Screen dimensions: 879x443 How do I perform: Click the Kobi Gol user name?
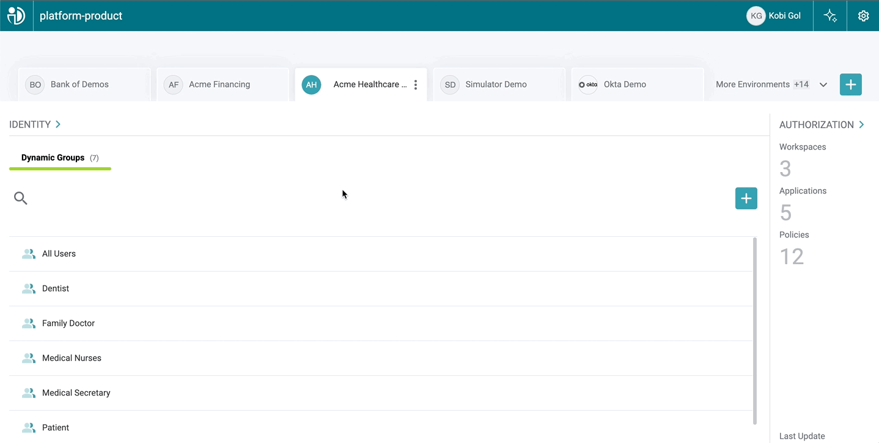tap(785, 16)
